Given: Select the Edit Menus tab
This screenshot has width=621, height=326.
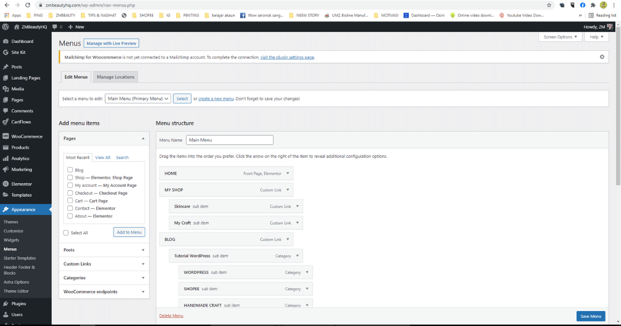Looking at the screenshot, I should coord(76,77).
